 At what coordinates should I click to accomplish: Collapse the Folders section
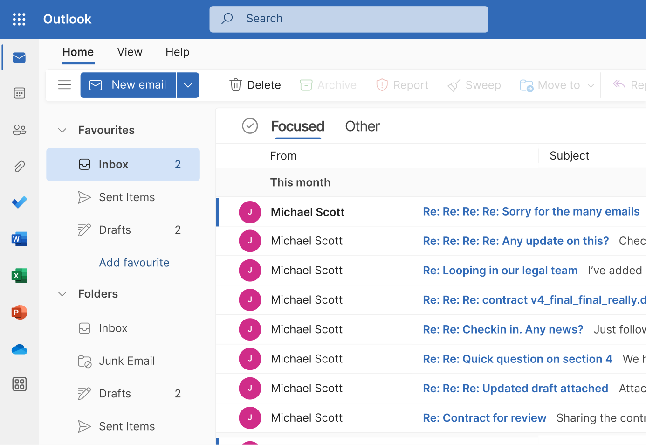click(x=62, y=294)
